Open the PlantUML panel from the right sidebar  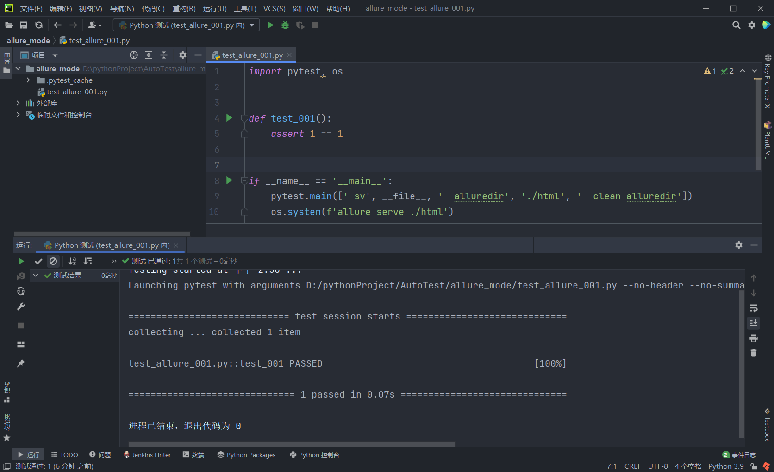(768, 141)
